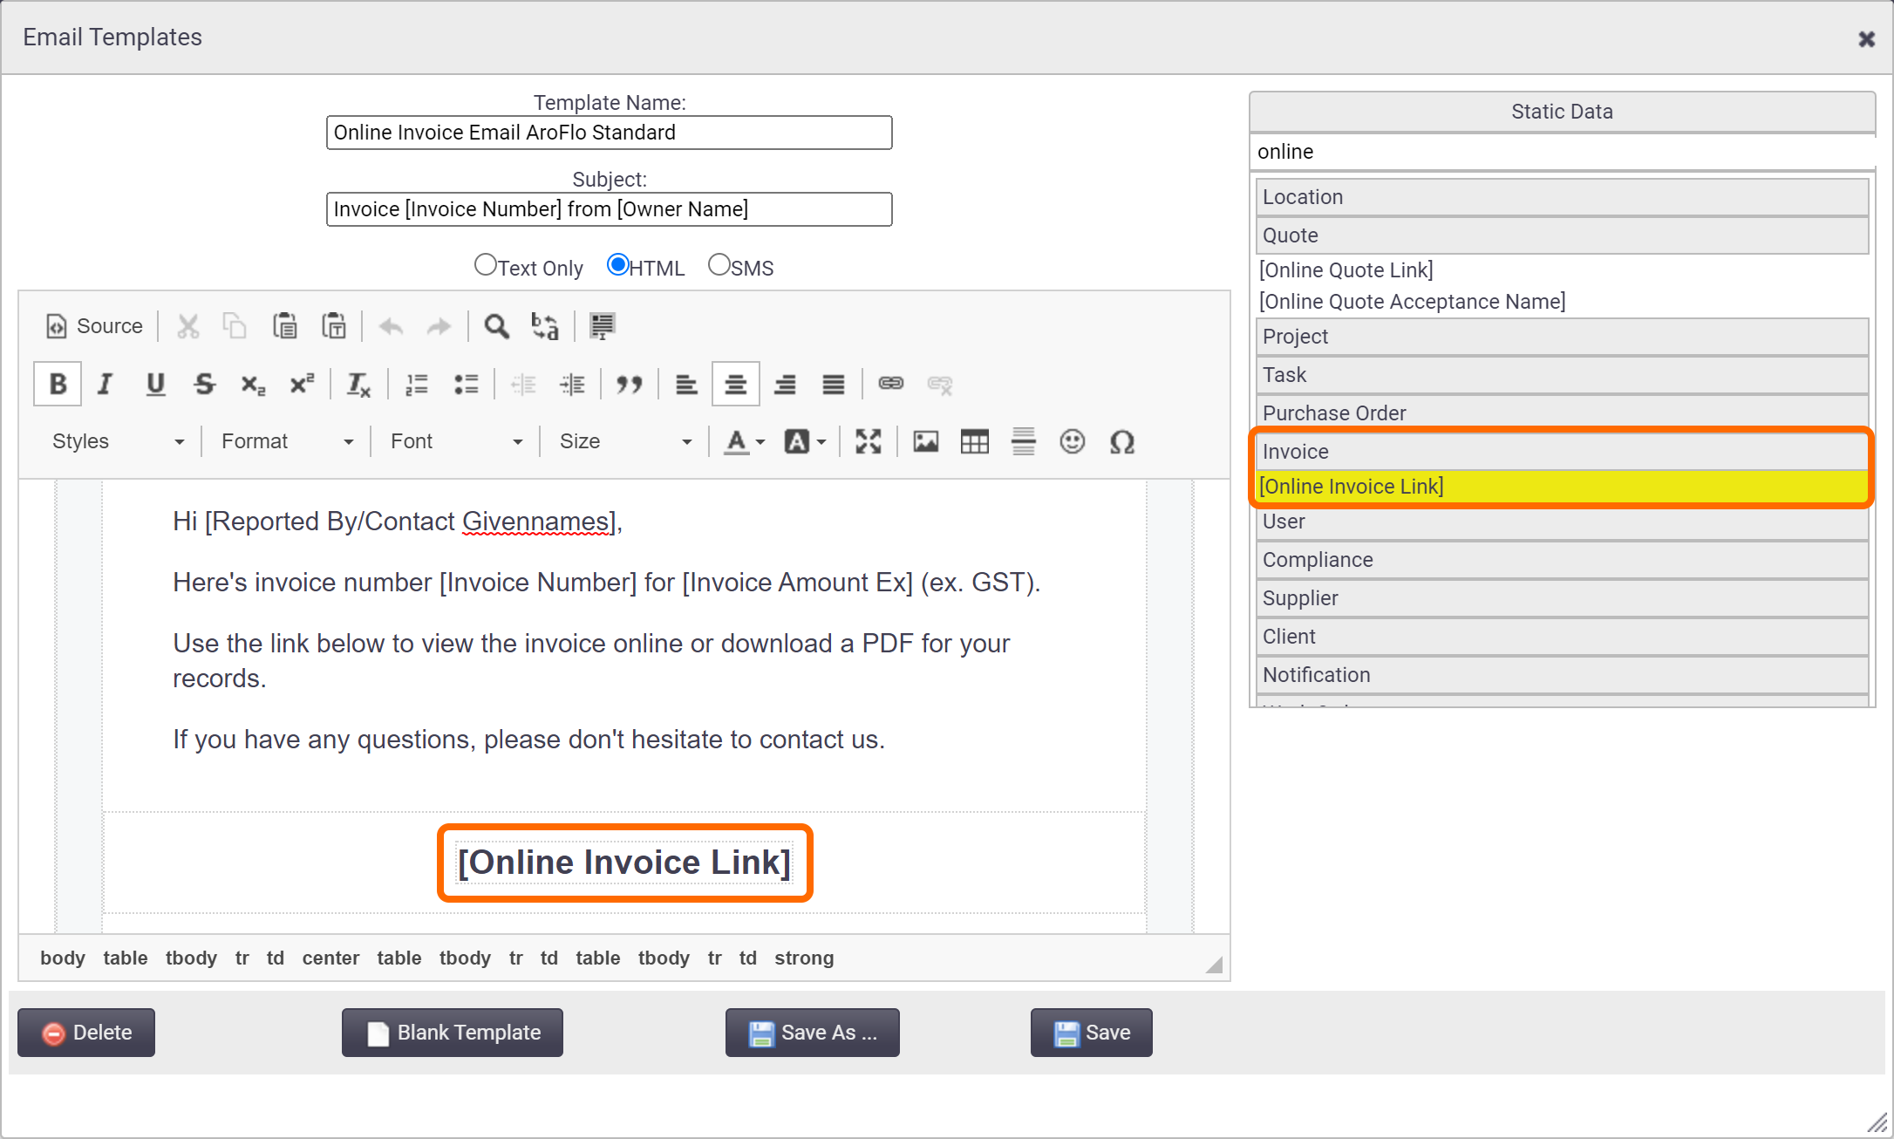Screen dimensions: 1894x1139
Task: Click the Replace icon
Action: pyautogui.click(x=545, y=326)
